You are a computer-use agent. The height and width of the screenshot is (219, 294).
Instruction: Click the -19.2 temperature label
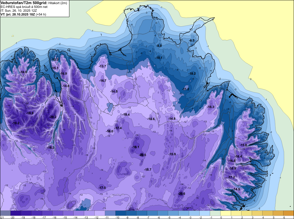pos(16,123)
